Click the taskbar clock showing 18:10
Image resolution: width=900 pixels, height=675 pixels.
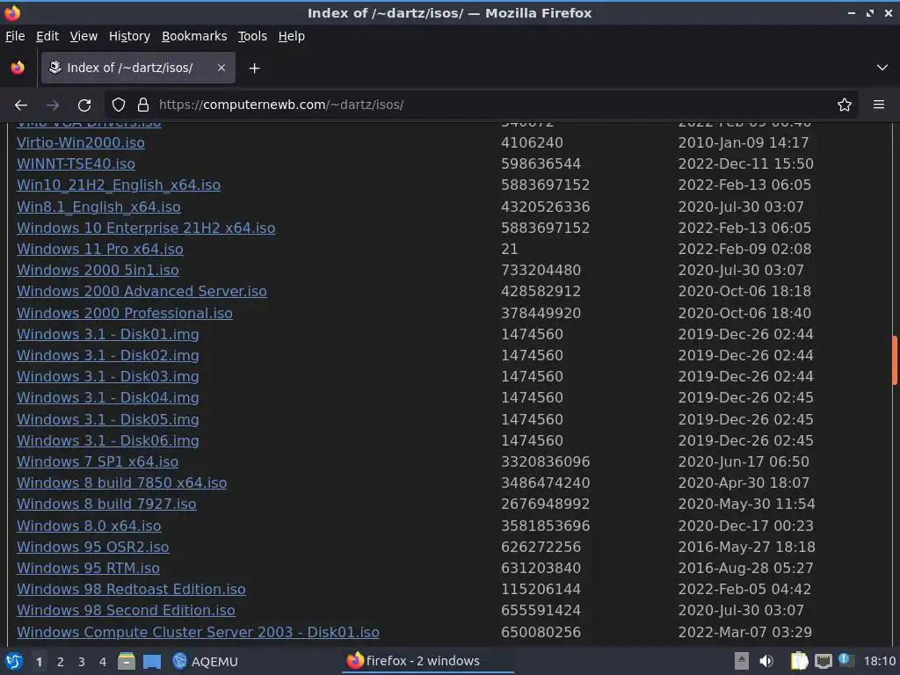tap(879, 661)
